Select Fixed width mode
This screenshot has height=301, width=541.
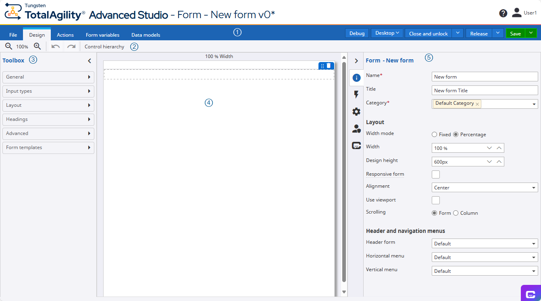[435, 134]
